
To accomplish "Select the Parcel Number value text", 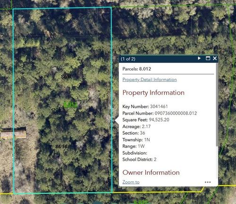I will tap(176, 113).
